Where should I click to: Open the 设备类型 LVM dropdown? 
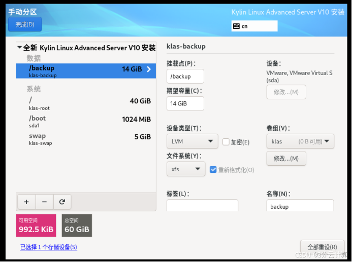193,141
